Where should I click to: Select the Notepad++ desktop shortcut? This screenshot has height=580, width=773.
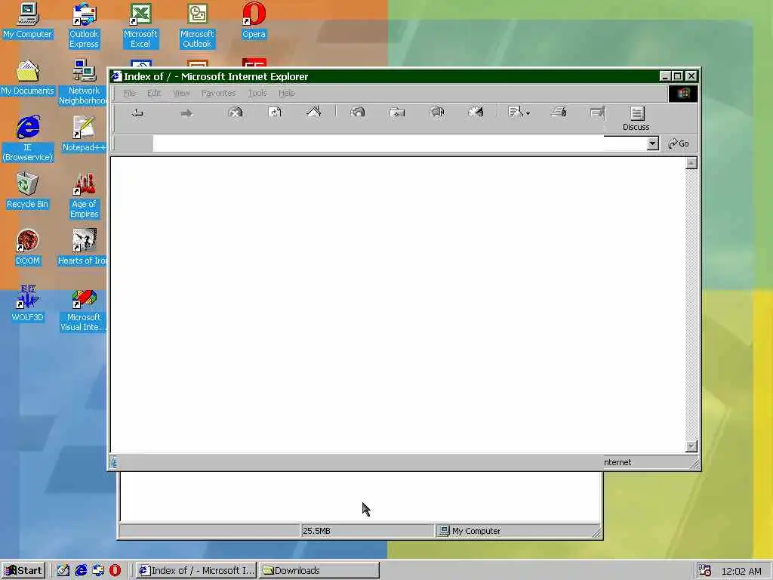84,134
